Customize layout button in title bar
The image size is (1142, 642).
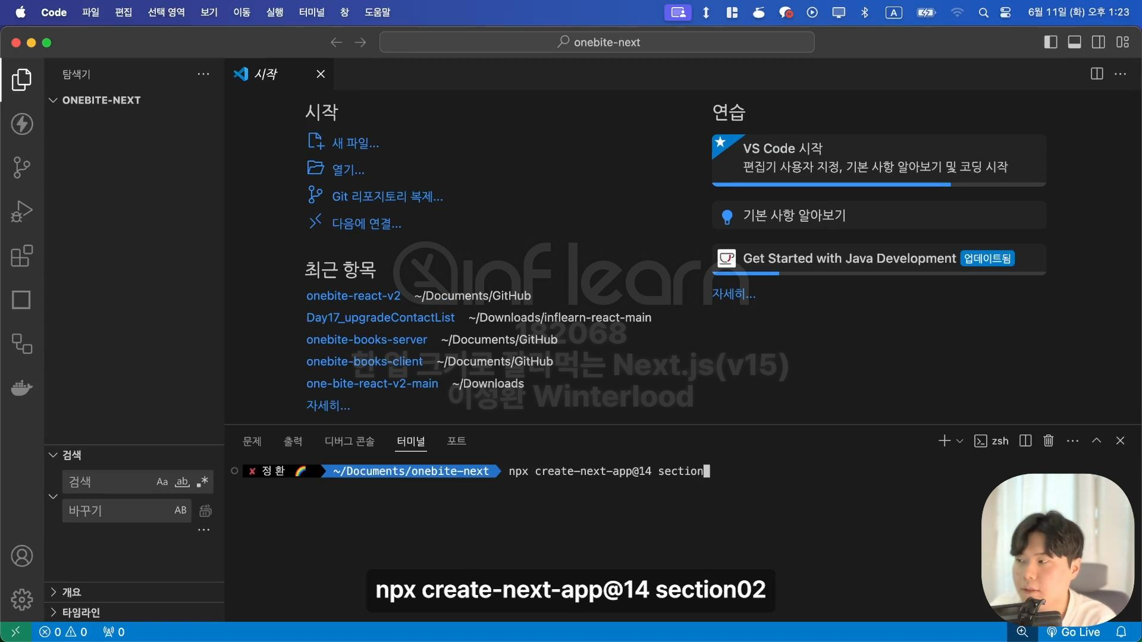pos(1122,42)
